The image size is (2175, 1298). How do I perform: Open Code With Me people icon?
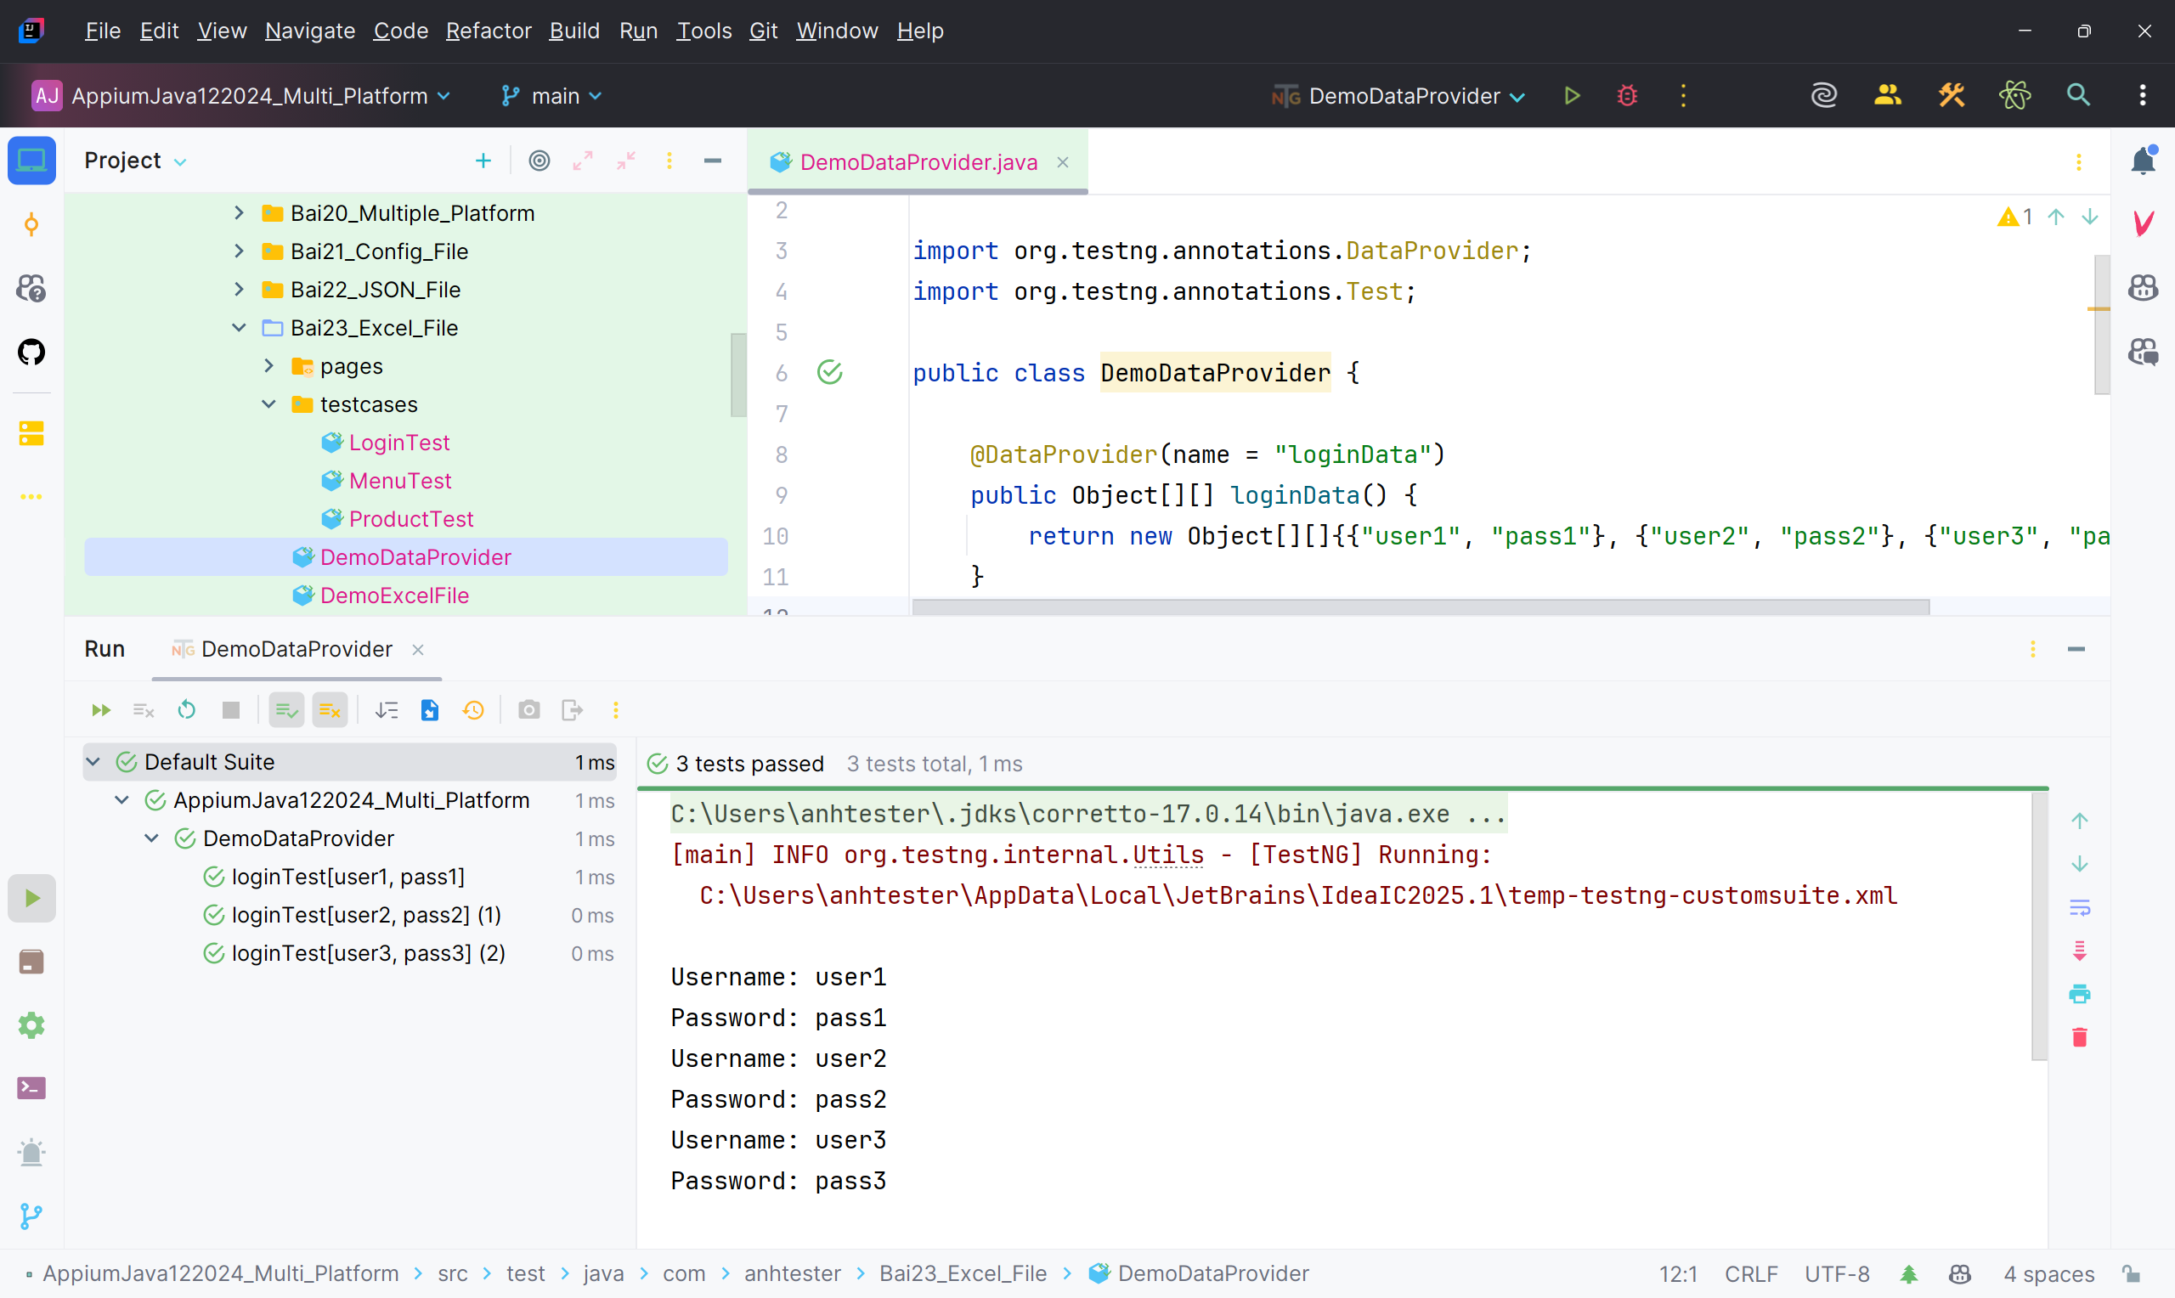[x=1887, y=95]
